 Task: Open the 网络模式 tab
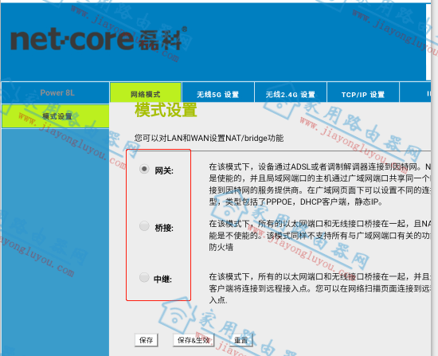pyautogui.click(x=146, y=92)
